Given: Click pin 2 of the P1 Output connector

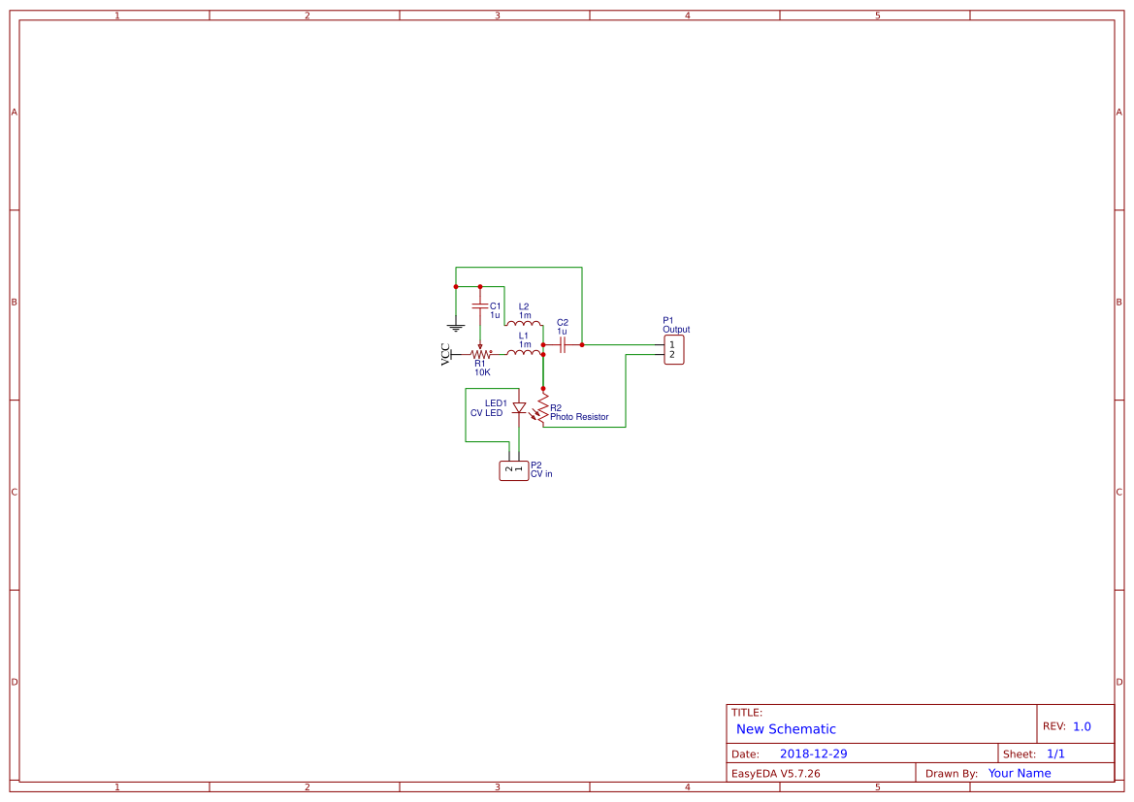Looking at the screenshot, I should coord(671,355).
